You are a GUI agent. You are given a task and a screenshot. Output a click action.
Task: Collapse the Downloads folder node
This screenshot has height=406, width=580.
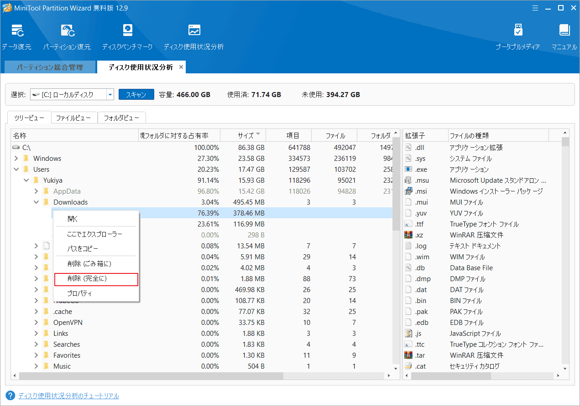coord(36,202)
